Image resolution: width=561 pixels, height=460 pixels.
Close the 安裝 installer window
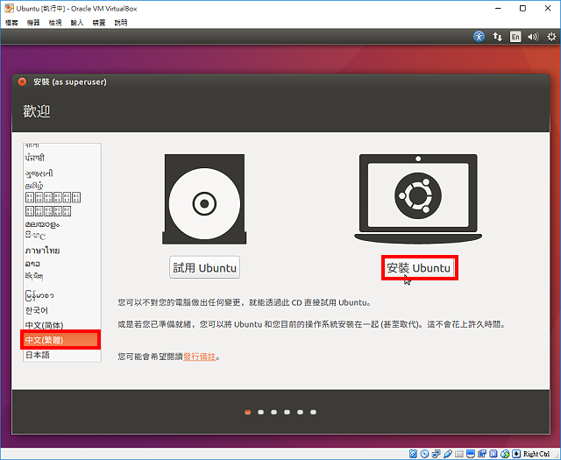pyautogui.click(x=22, y=81)
